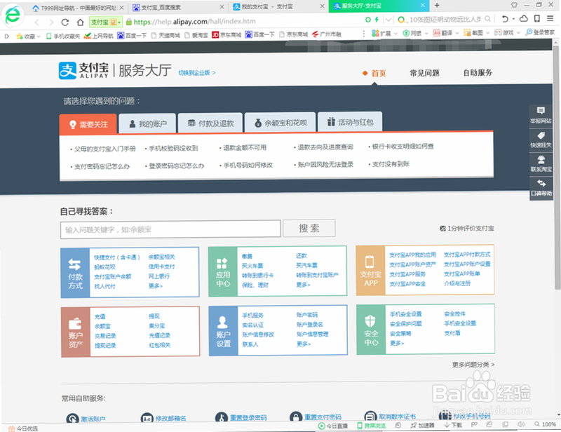
Task: Expand the 收藏 favorites dropdown
Action: click(x=39, y=36)
